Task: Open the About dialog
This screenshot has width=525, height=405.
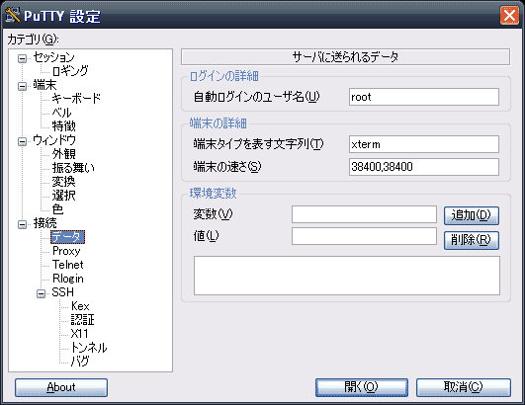Action: point(61,387)
